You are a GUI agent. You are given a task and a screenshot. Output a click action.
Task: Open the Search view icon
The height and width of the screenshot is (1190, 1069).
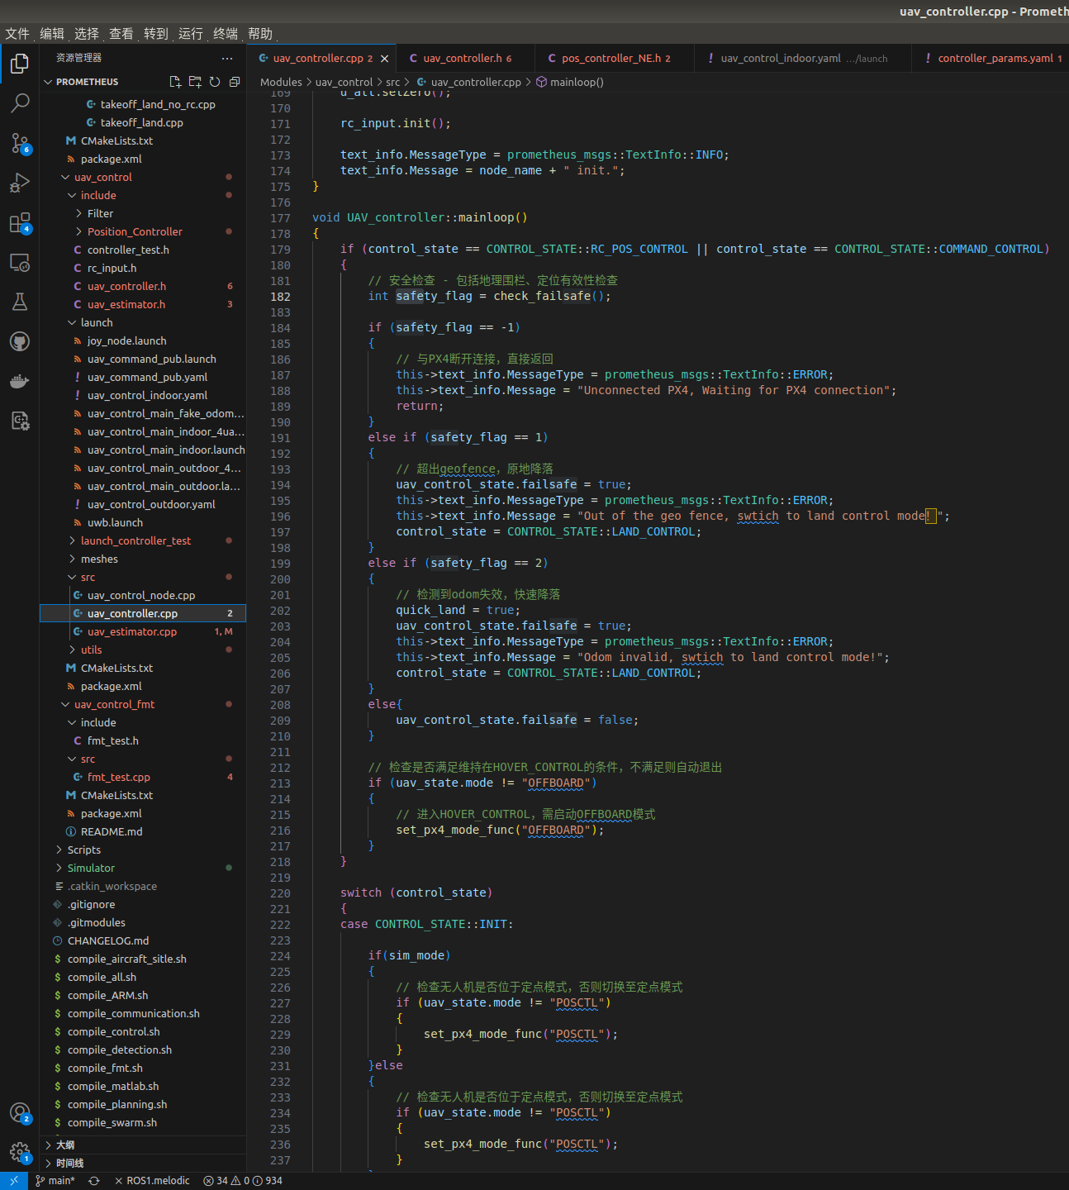coord(20,103)
